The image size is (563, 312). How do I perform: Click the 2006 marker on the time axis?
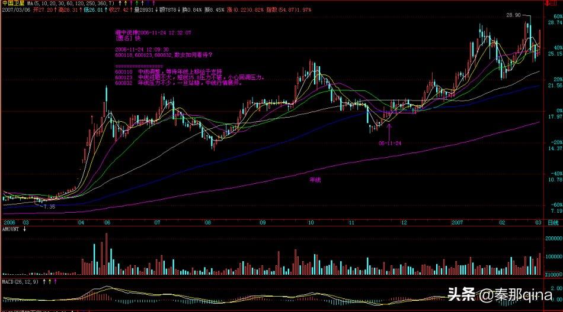pyautogui.click(x=9, y=223)
